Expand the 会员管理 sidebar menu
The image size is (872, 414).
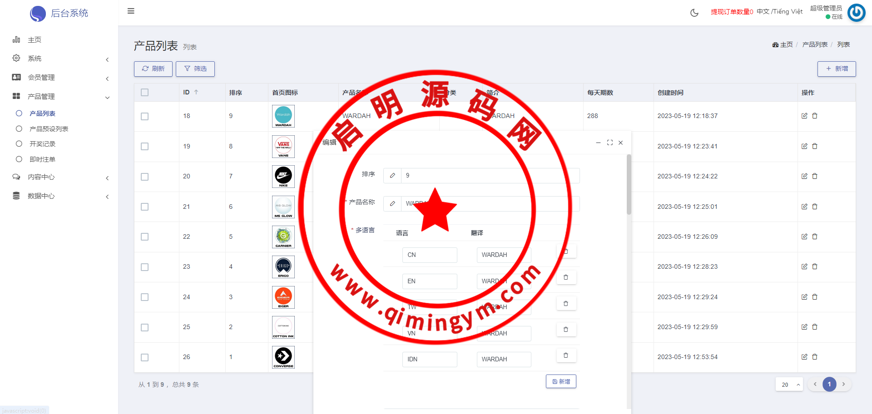[61, 78]
